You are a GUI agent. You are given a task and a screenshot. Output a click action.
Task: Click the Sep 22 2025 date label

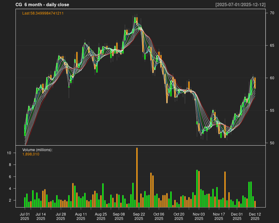click(x=139, y=216)
